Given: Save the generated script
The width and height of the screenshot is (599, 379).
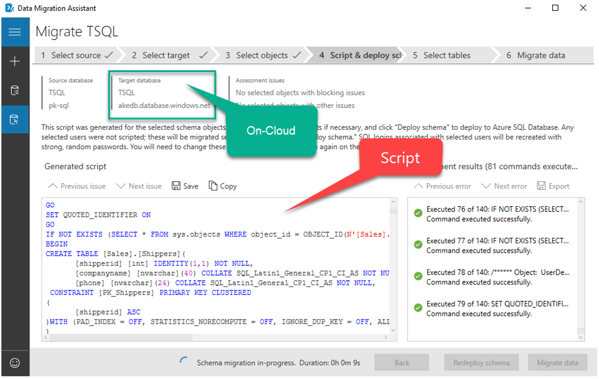Looking at the screenshot, I should point(184,186).
